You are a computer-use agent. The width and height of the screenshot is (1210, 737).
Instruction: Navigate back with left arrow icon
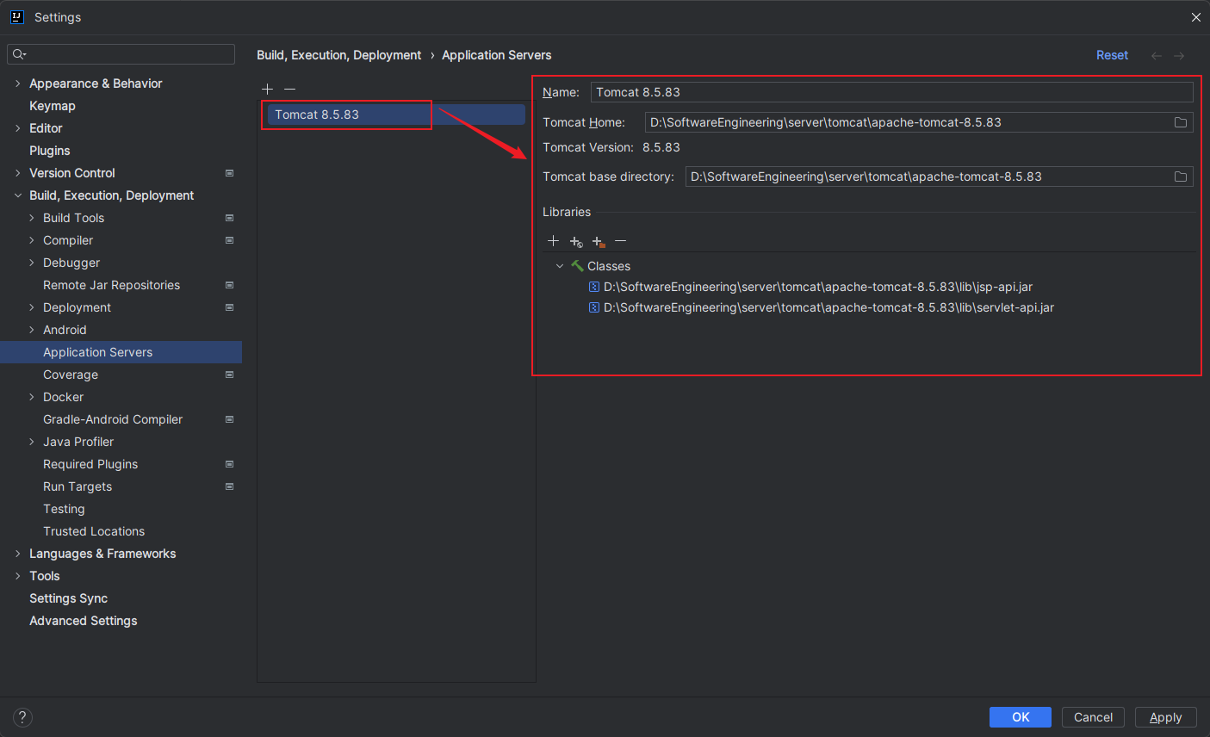(x=1157, y=55)
